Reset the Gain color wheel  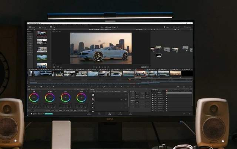click(x=71, y=91)
